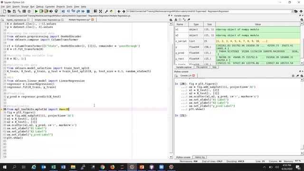
Task: Stop debugging with the blue square icon
Action: click(88, 11)
